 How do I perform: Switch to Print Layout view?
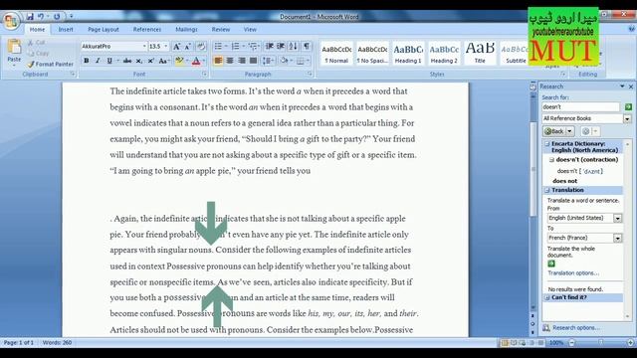tap(505, 343)
